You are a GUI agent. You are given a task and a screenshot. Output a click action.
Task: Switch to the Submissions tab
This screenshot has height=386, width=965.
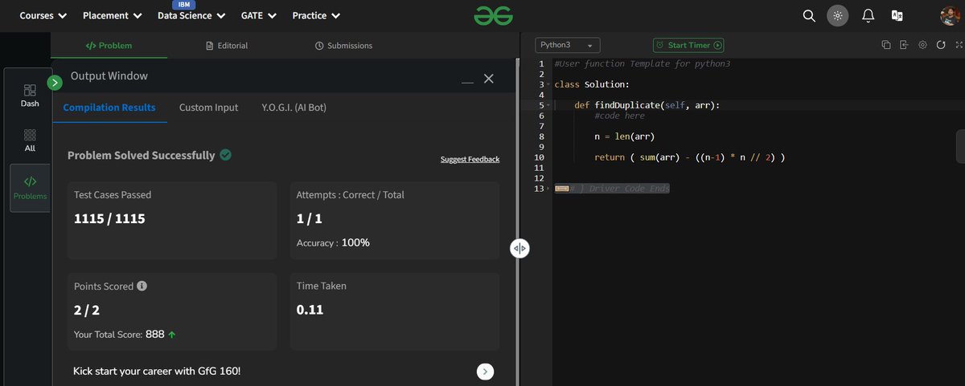[343, 46]
